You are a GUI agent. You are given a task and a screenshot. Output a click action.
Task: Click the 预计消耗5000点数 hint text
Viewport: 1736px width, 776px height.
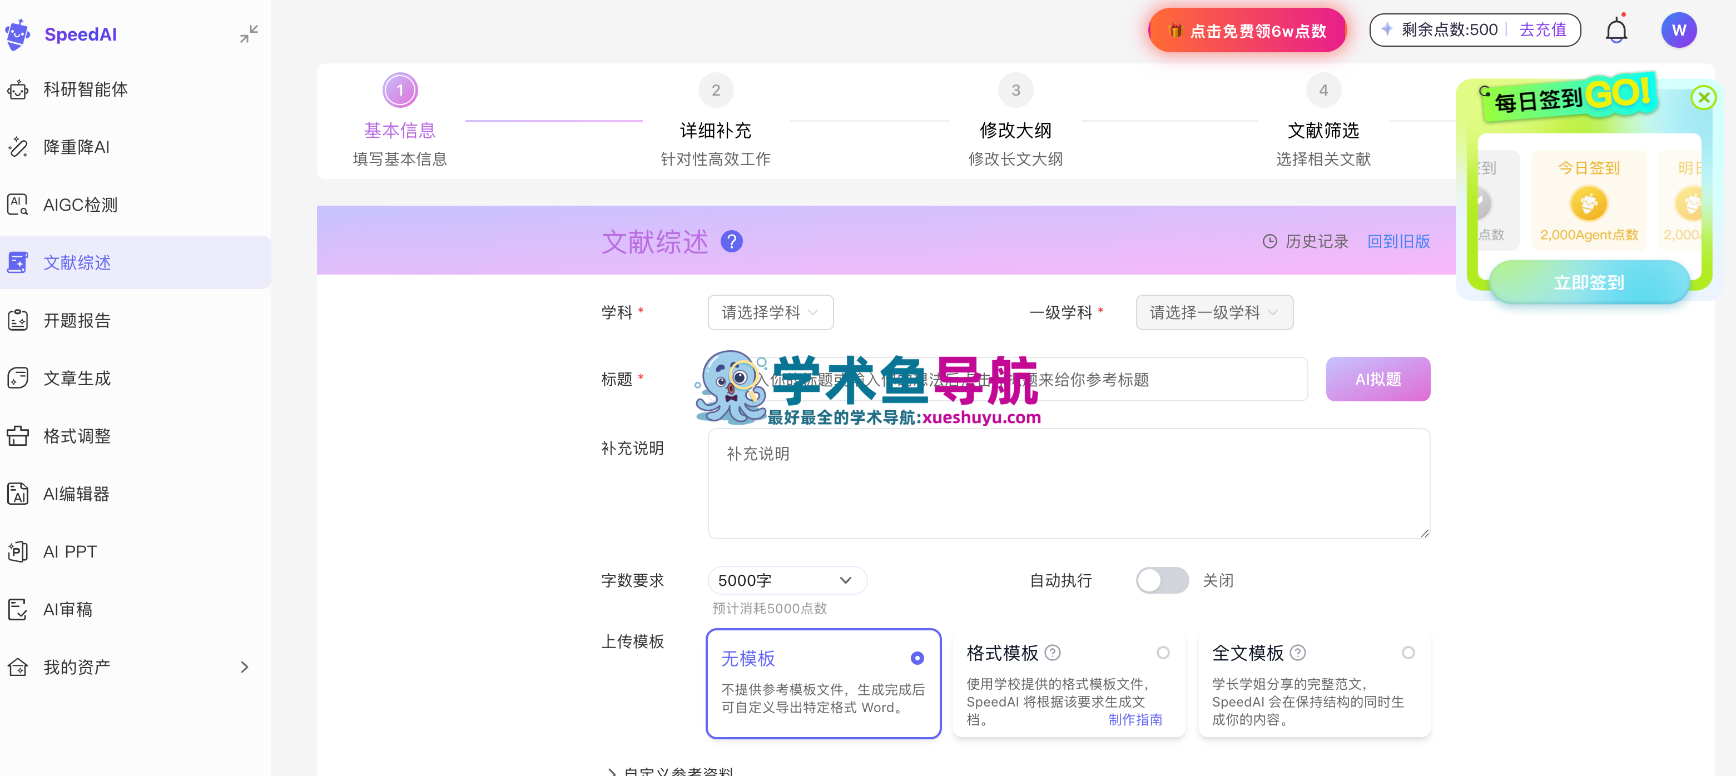(770, 608)
